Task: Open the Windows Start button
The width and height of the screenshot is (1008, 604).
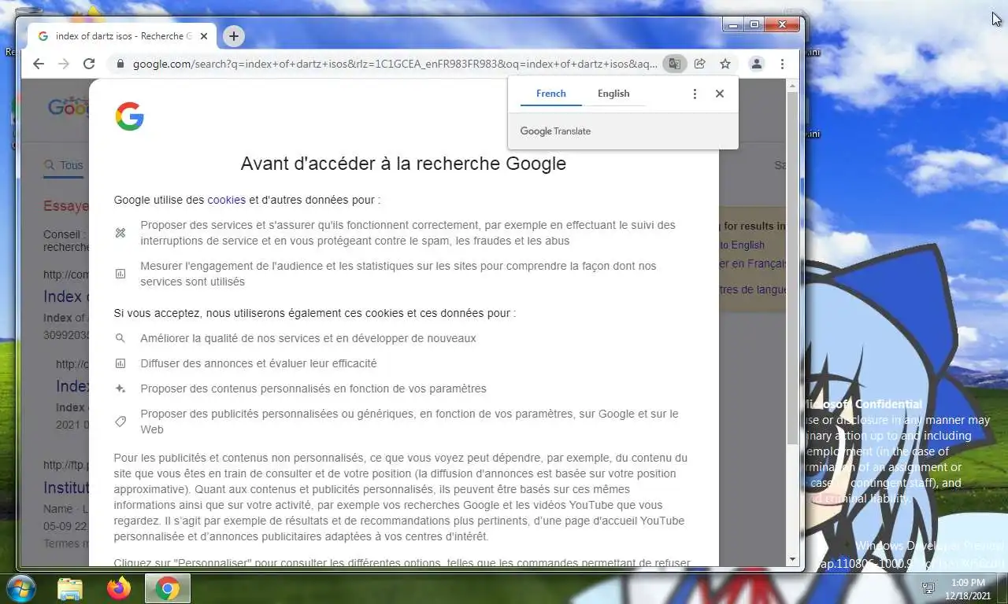Action: pyautogui.click(x=20, y=587)
